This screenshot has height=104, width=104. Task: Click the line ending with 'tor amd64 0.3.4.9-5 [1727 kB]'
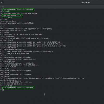coord(30,42)
